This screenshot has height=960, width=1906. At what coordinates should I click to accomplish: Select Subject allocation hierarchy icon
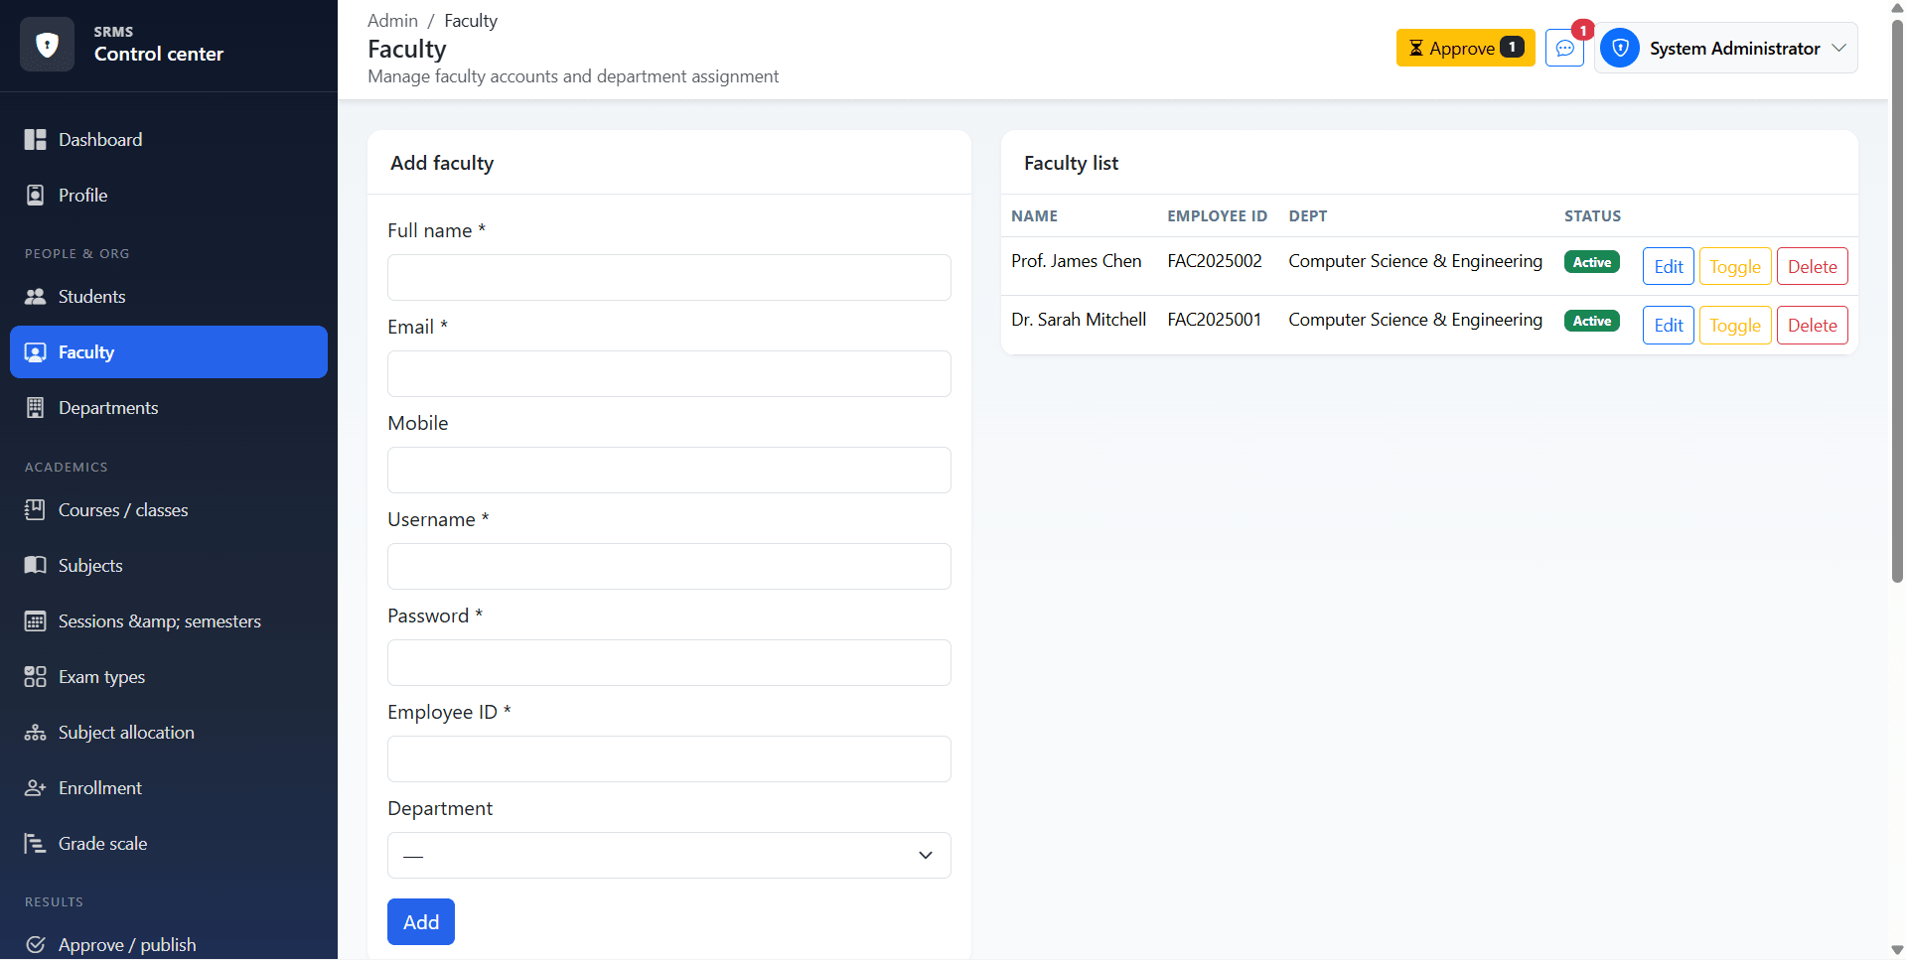click(x=35, y=733)
